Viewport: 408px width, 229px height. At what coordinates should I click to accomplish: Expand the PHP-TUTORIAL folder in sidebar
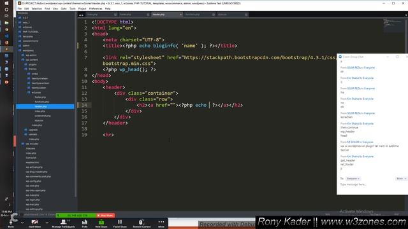pyautogui.click(x=29, y=32)
